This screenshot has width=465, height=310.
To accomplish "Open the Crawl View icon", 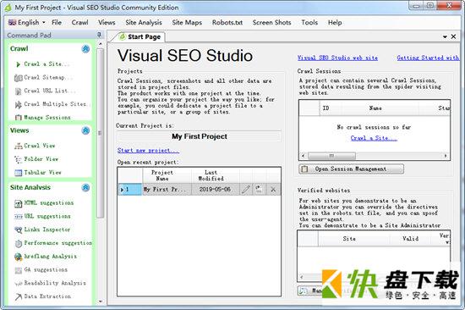I will [x=18, y=146].
